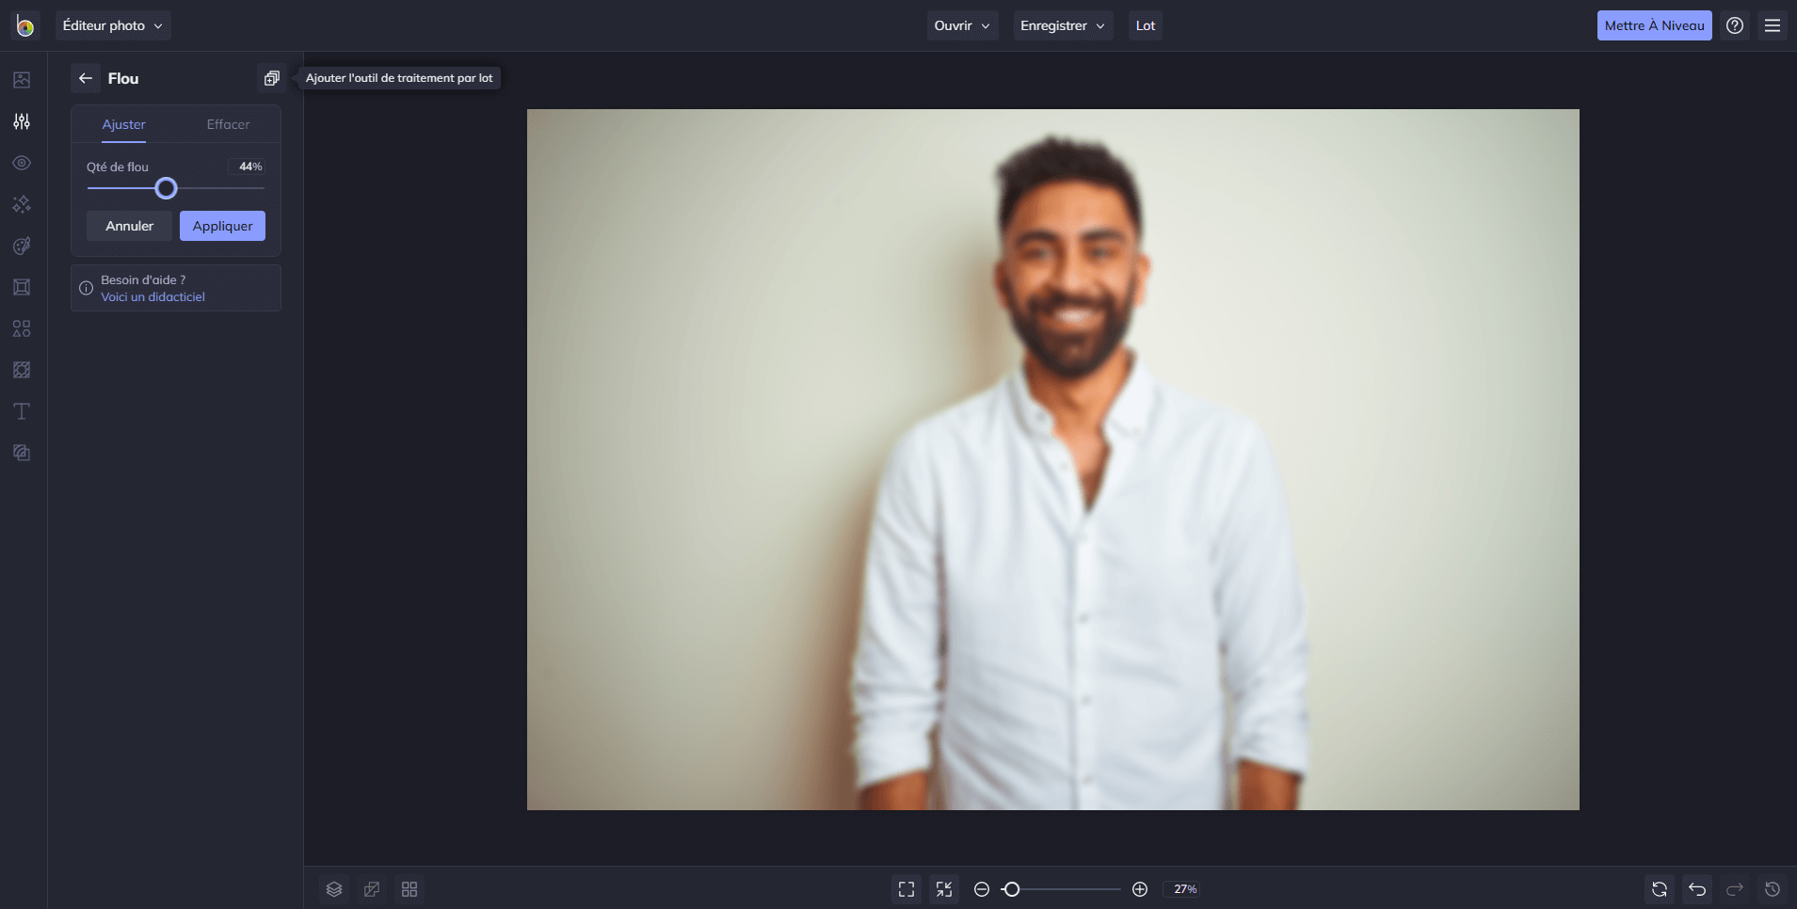Click the Undo arrow icon

(x=1697, y=889)
